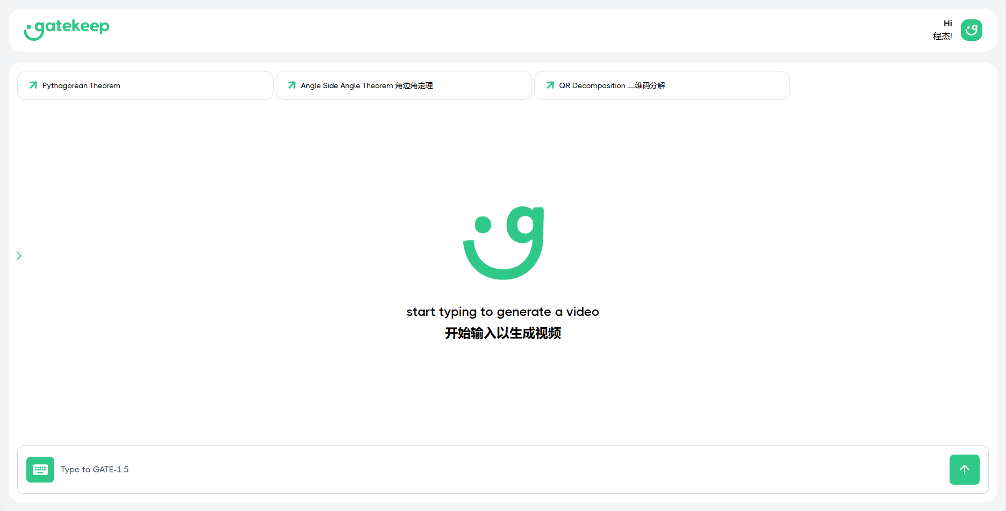Click the Hi greeting text

click(x=947, y=24)
